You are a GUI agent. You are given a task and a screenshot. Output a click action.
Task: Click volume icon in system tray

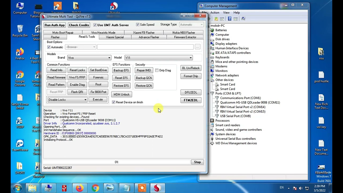[x=300, y=188]
